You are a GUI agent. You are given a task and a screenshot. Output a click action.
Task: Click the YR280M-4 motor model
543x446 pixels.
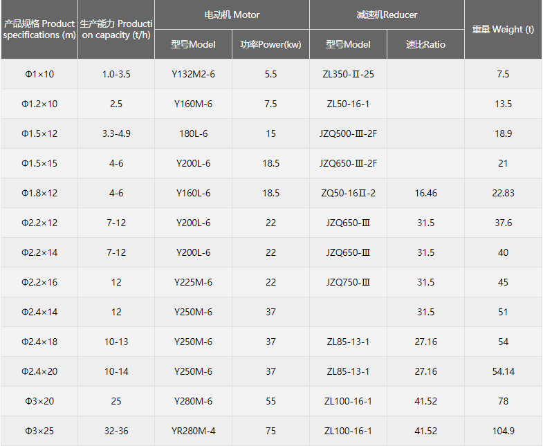[x=193, y=431]
